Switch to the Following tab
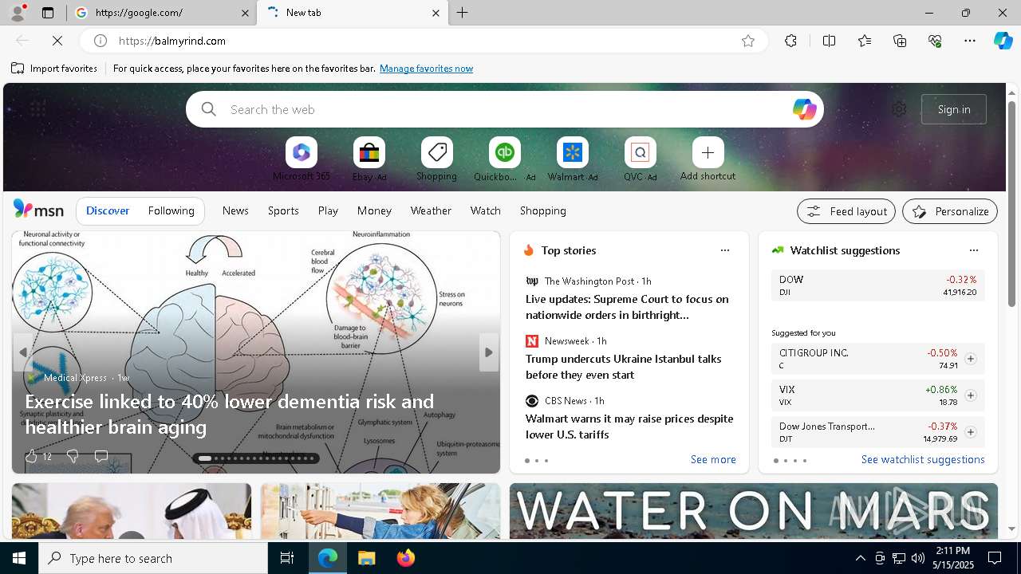1021x574 pixels. pyautogui.click(x=171, y=210)
